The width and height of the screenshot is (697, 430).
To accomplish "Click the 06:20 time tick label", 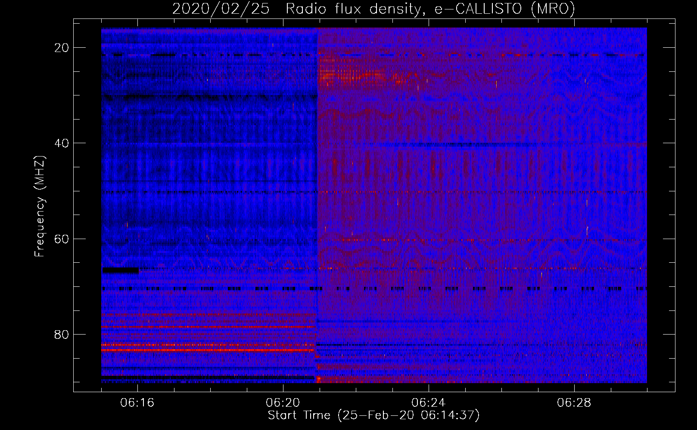I will 283,403.
